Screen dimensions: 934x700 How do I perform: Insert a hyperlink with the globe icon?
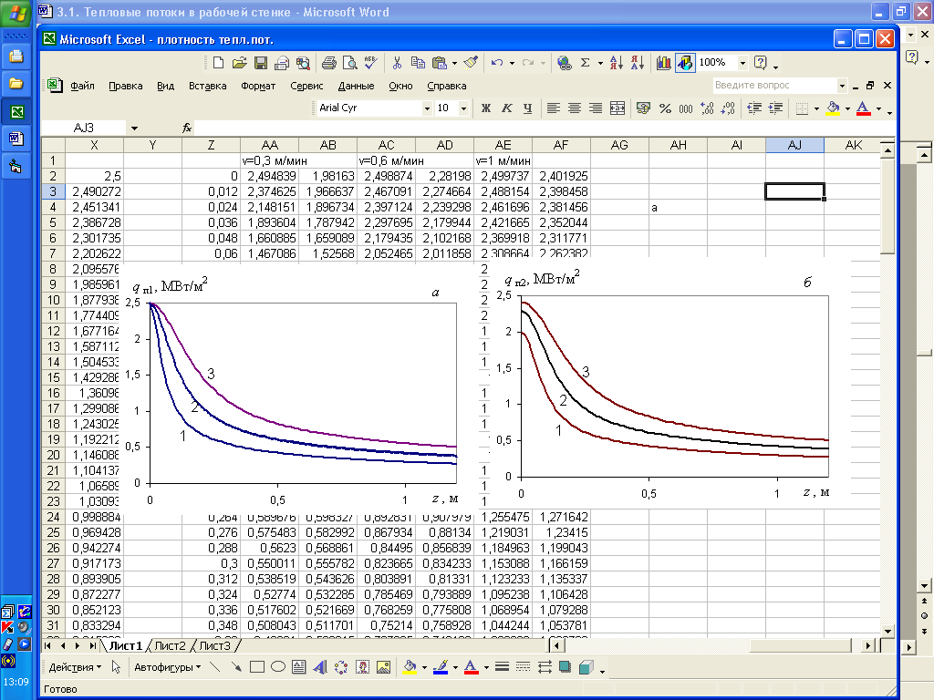[564, 63]
